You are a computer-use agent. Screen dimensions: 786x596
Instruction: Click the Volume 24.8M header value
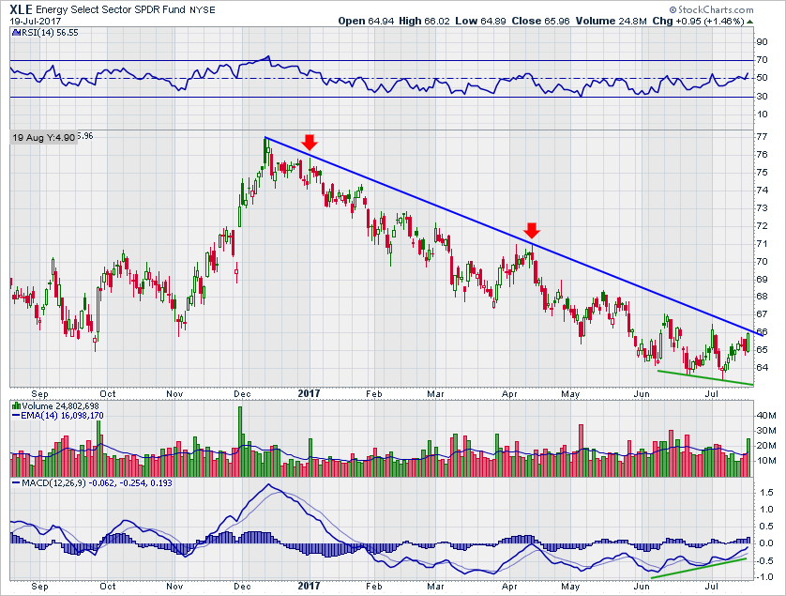[x=612, y=21]
